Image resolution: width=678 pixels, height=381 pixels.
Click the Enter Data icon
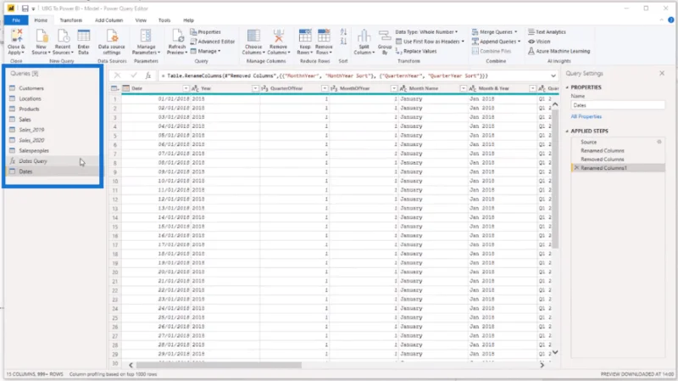[x=83, y=36]
